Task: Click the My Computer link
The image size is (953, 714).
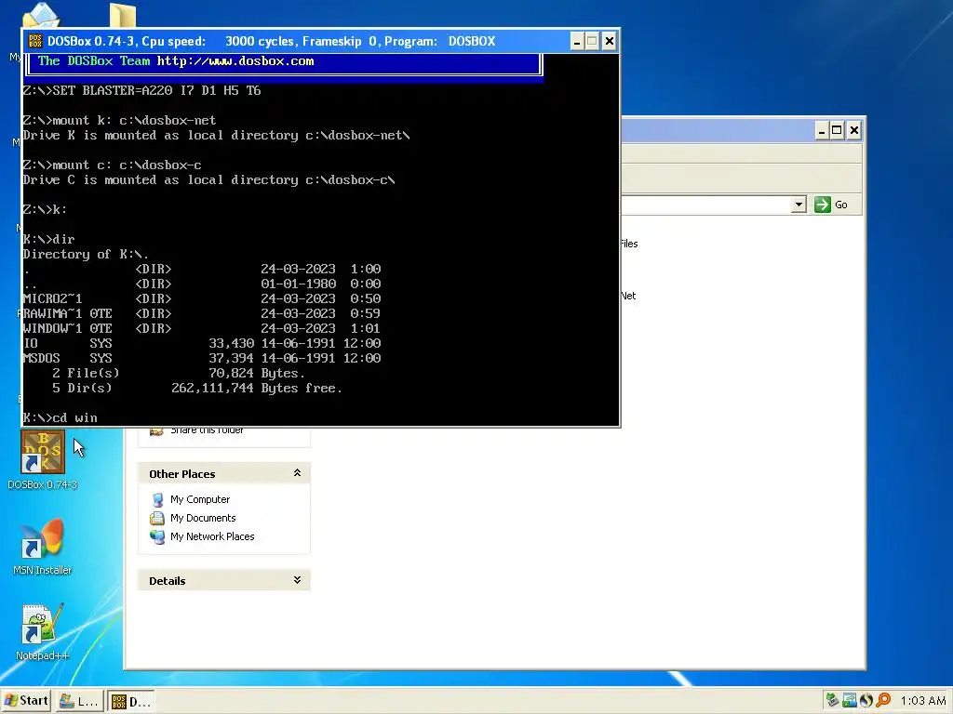Action: coord(200,499)
